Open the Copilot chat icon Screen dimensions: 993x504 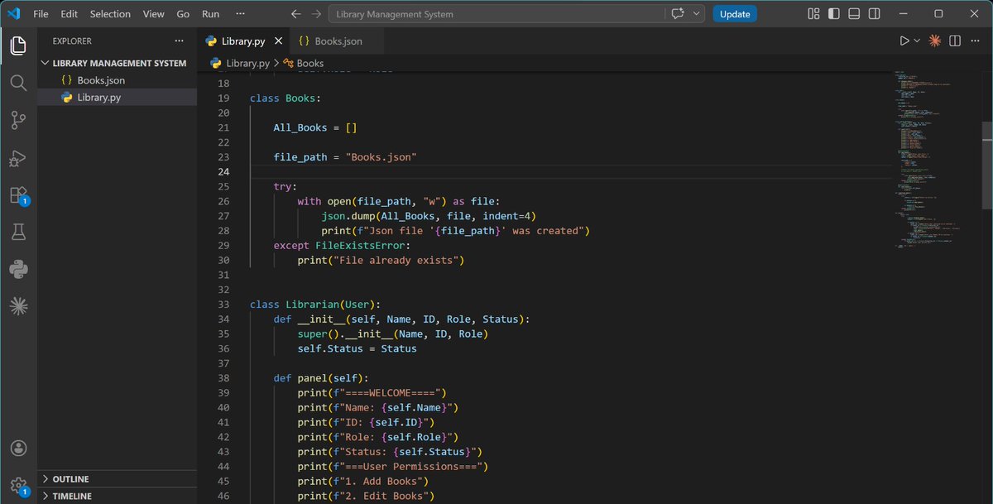[x=679, y=14]
